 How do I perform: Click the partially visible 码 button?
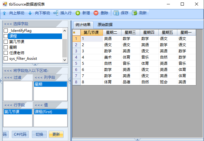(x=5, y=134)
